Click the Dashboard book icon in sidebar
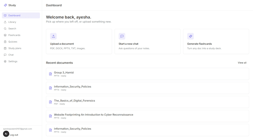 (x=5, y=16)
